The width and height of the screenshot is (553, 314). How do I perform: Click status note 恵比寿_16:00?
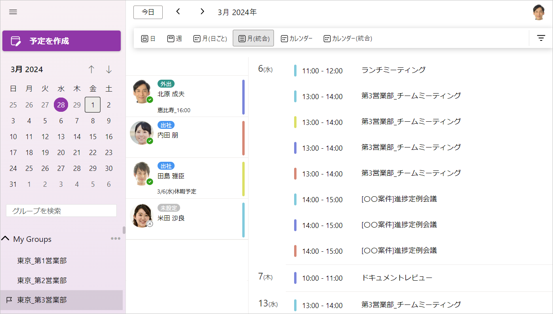pos(174,110)
